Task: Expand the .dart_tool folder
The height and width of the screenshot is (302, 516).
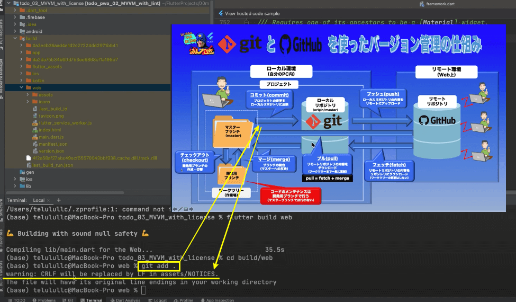Action: pos(15,10)
